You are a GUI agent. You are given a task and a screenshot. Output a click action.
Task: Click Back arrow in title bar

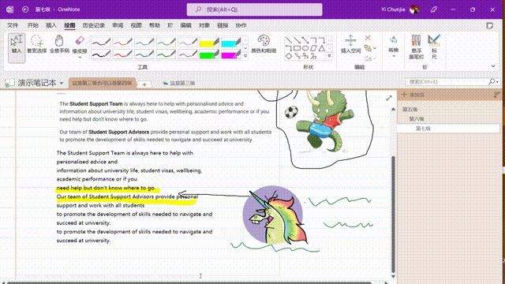tap(25, 9)
